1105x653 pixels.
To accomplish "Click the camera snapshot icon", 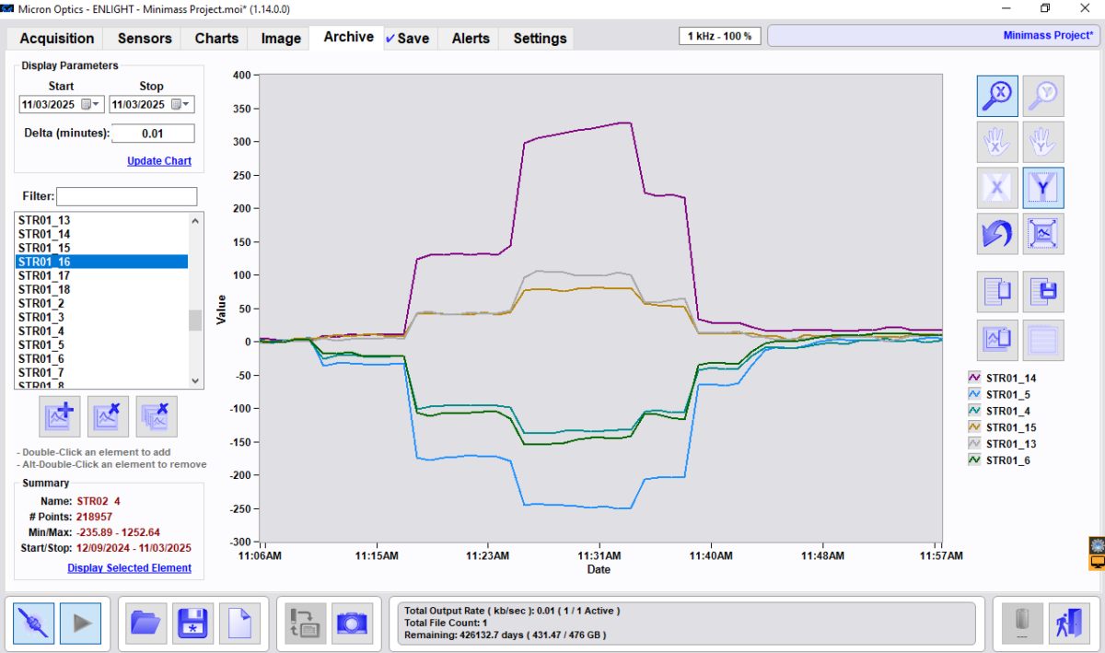I will (352, 624).
